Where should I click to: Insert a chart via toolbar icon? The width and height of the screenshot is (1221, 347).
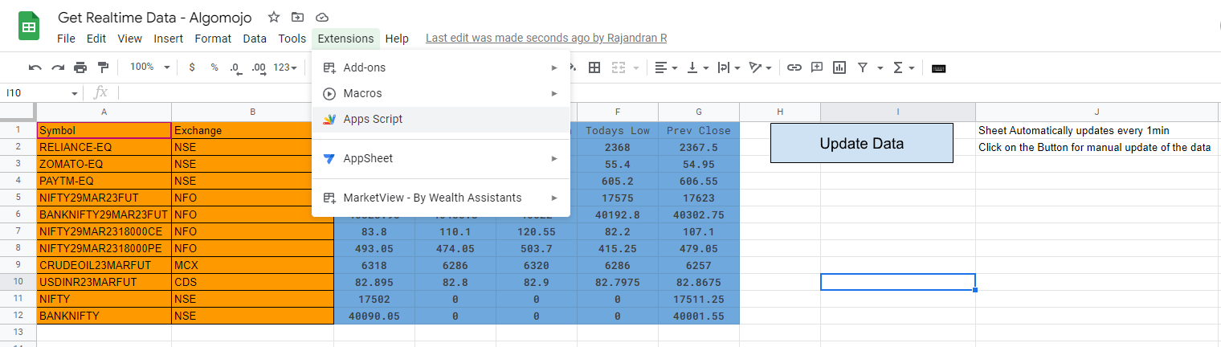(839, 67)
